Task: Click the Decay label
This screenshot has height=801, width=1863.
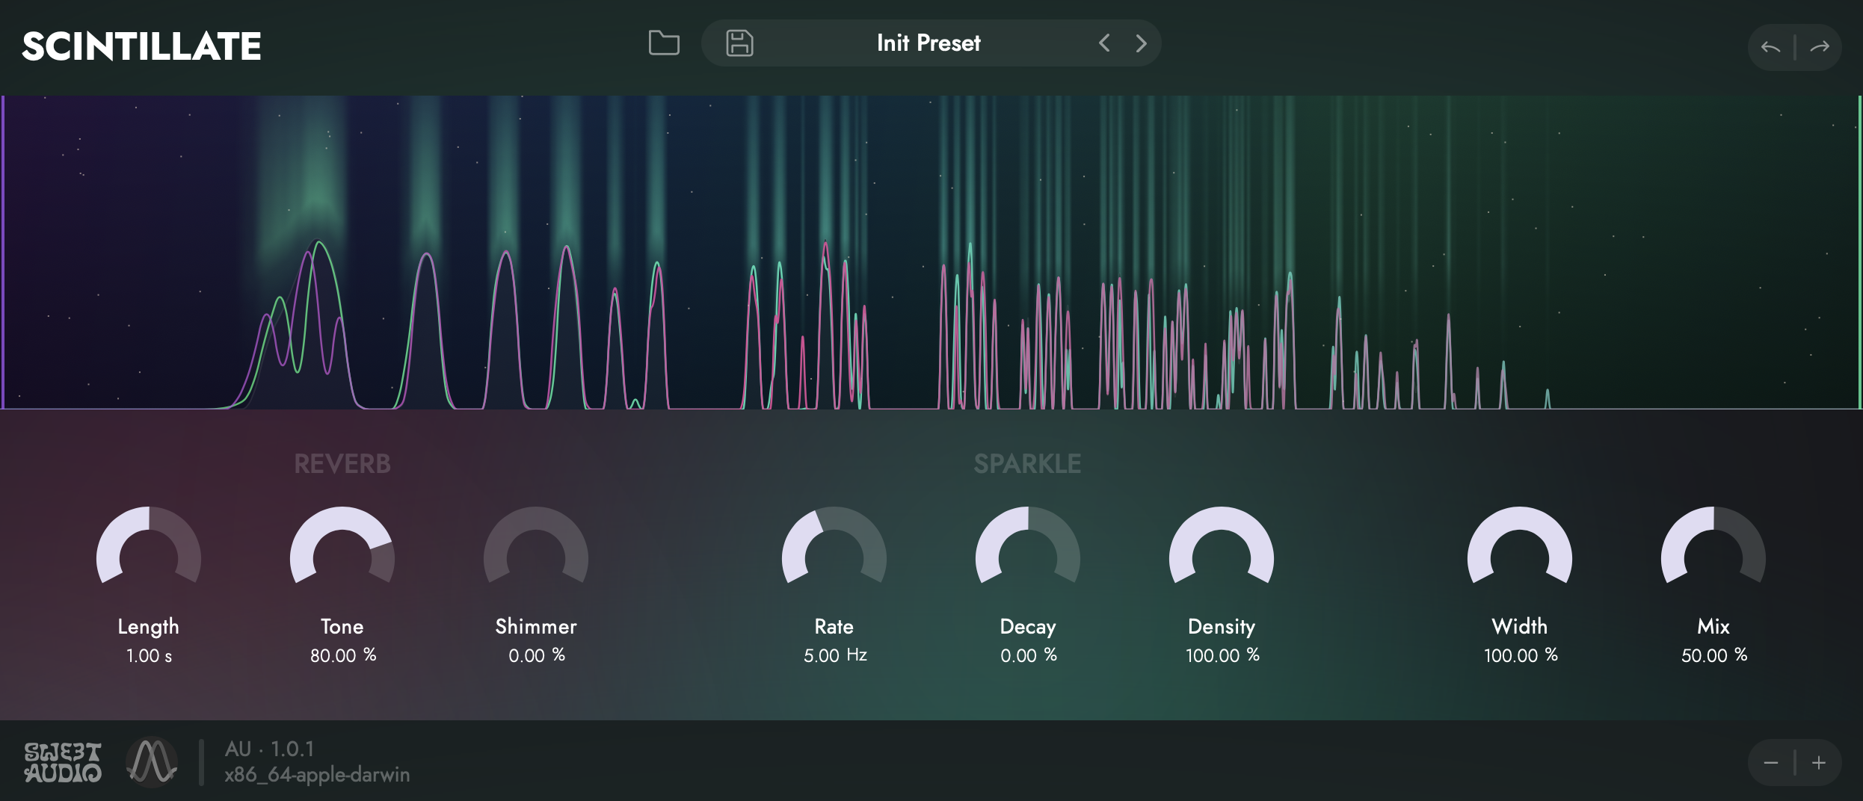Action: pyautogui.click(x=1028, y=627)
